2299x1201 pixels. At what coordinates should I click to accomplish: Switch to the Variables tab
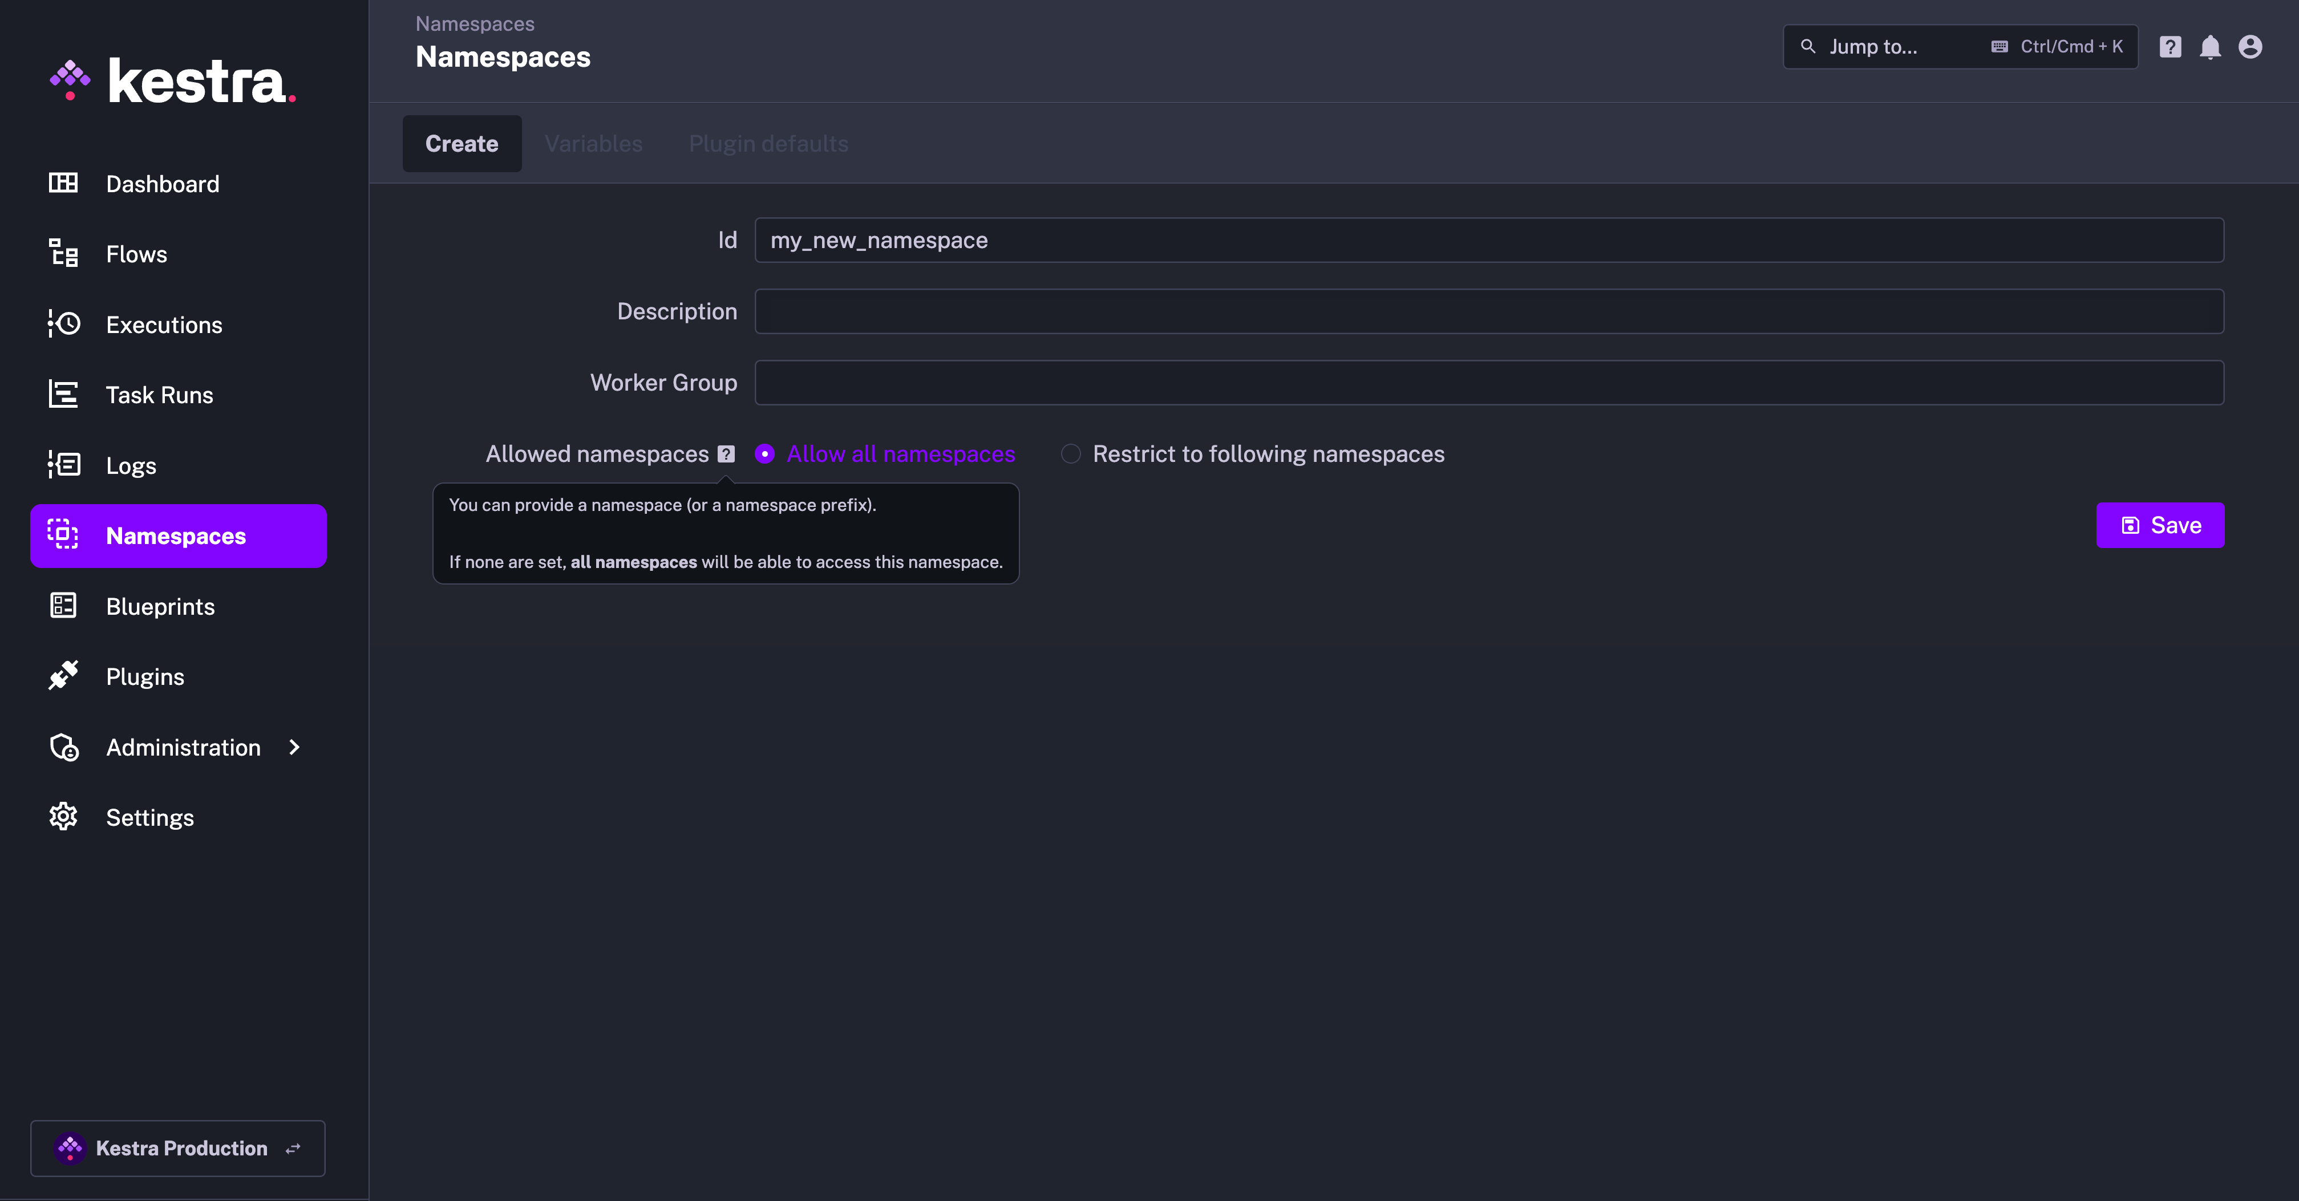pos(593,144)
